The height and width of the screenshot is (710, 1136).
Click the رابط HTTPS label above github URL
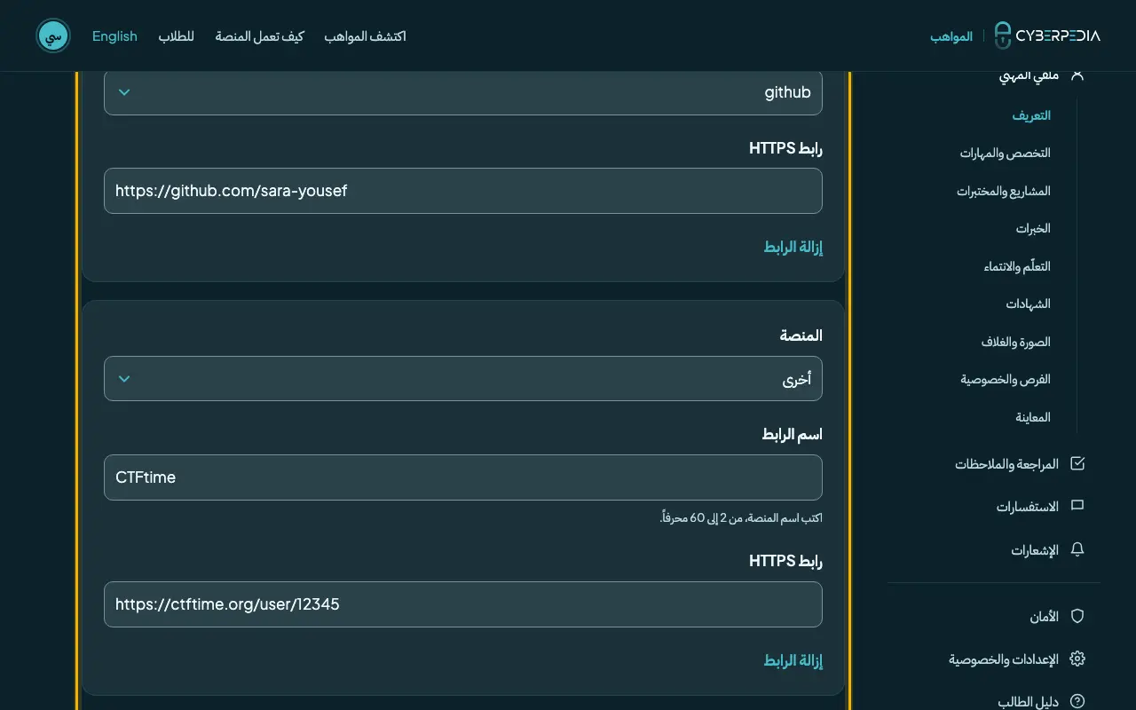[x=786, y=148]
